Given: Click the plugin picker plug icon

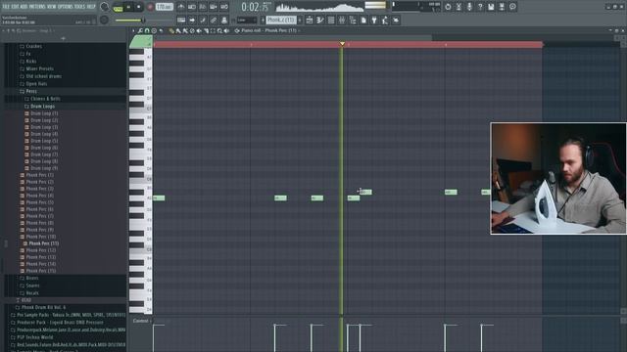Looking at the screenshot, I should tap(374, 20).
